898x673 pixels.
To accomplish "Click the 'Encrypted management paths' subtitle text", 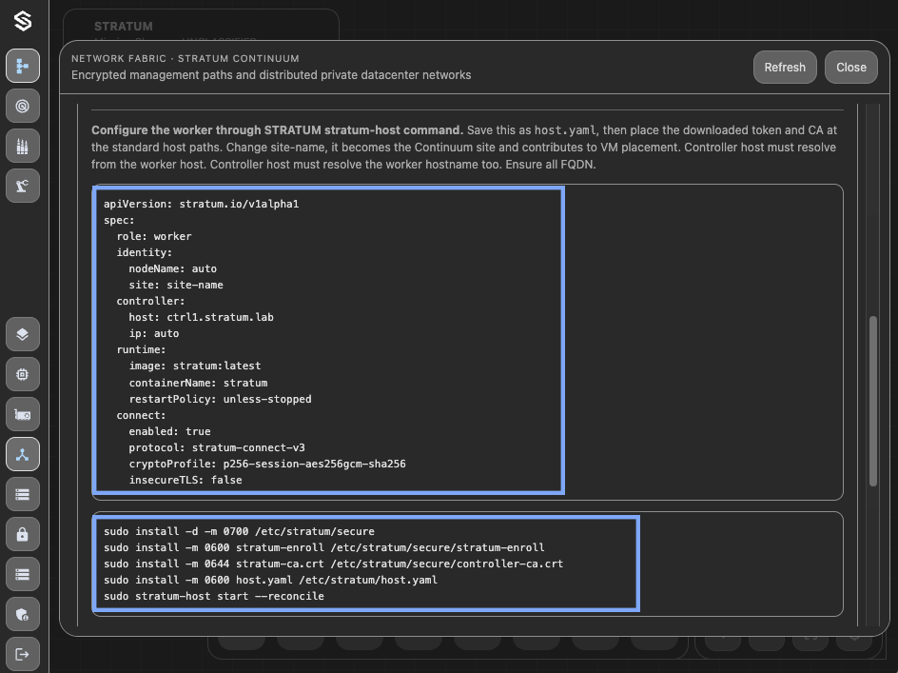I will point(271,75).
